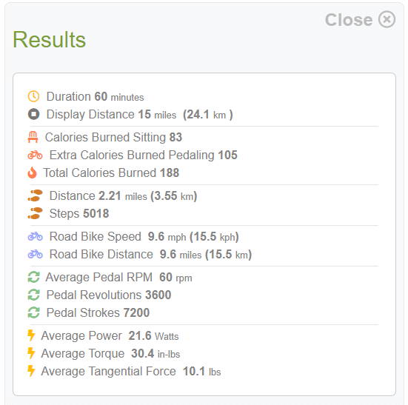Viewport: 408px width, 405px height.
Task: Click the lightning icon beside Average Power
Action: [31, 335]
